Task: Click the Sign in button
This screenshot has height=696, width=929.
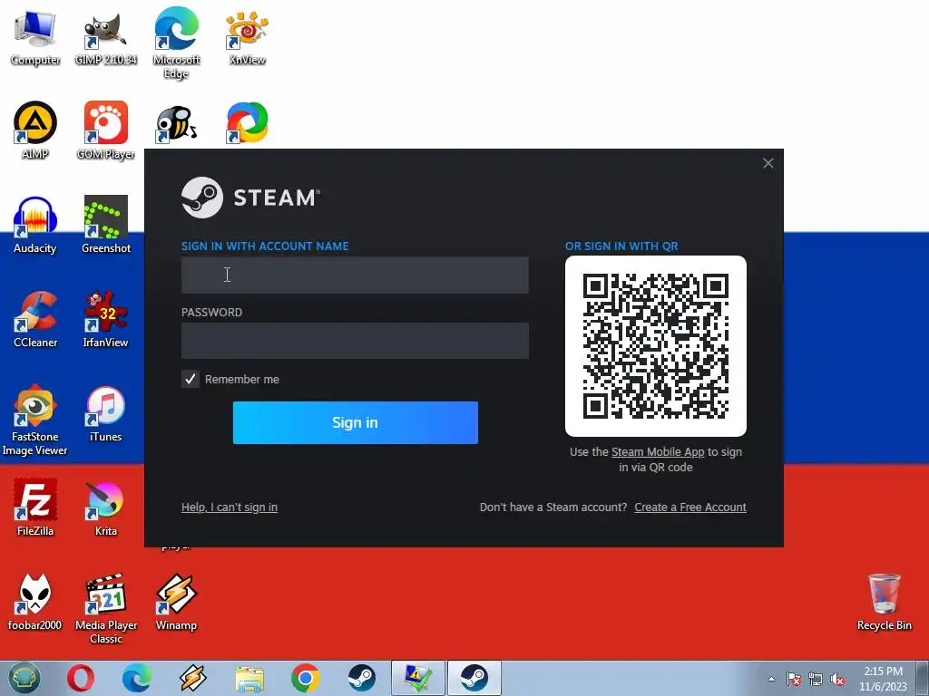Action: tap(356, 422)
